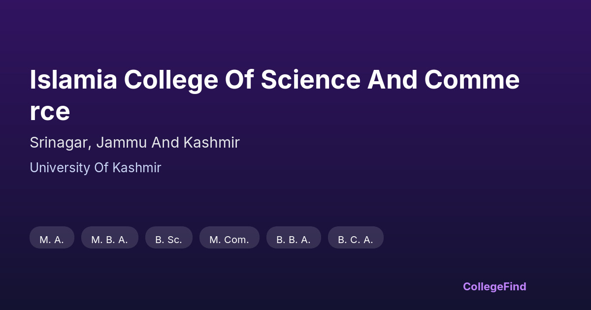Click the word Science in the title
Image resolution: width=591 pixels, height=310 pixels.
coord(310,80)
